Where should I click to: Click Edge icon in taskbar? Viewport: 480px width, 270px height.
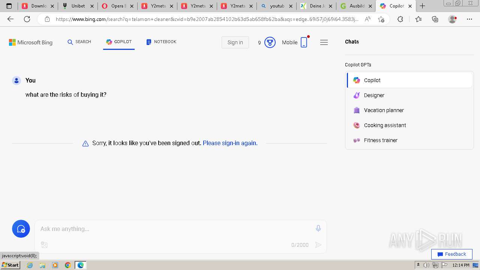point(80,265)
